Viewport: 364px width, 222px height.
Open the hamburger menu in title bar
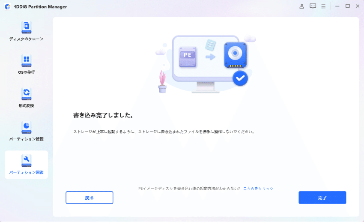click(x=323, y=6)
